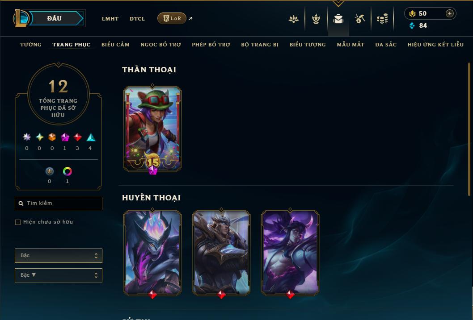Click the Mythic purple gem icon
The width and height of the screenshot is (473, 320).
click(x=65, y=137)
